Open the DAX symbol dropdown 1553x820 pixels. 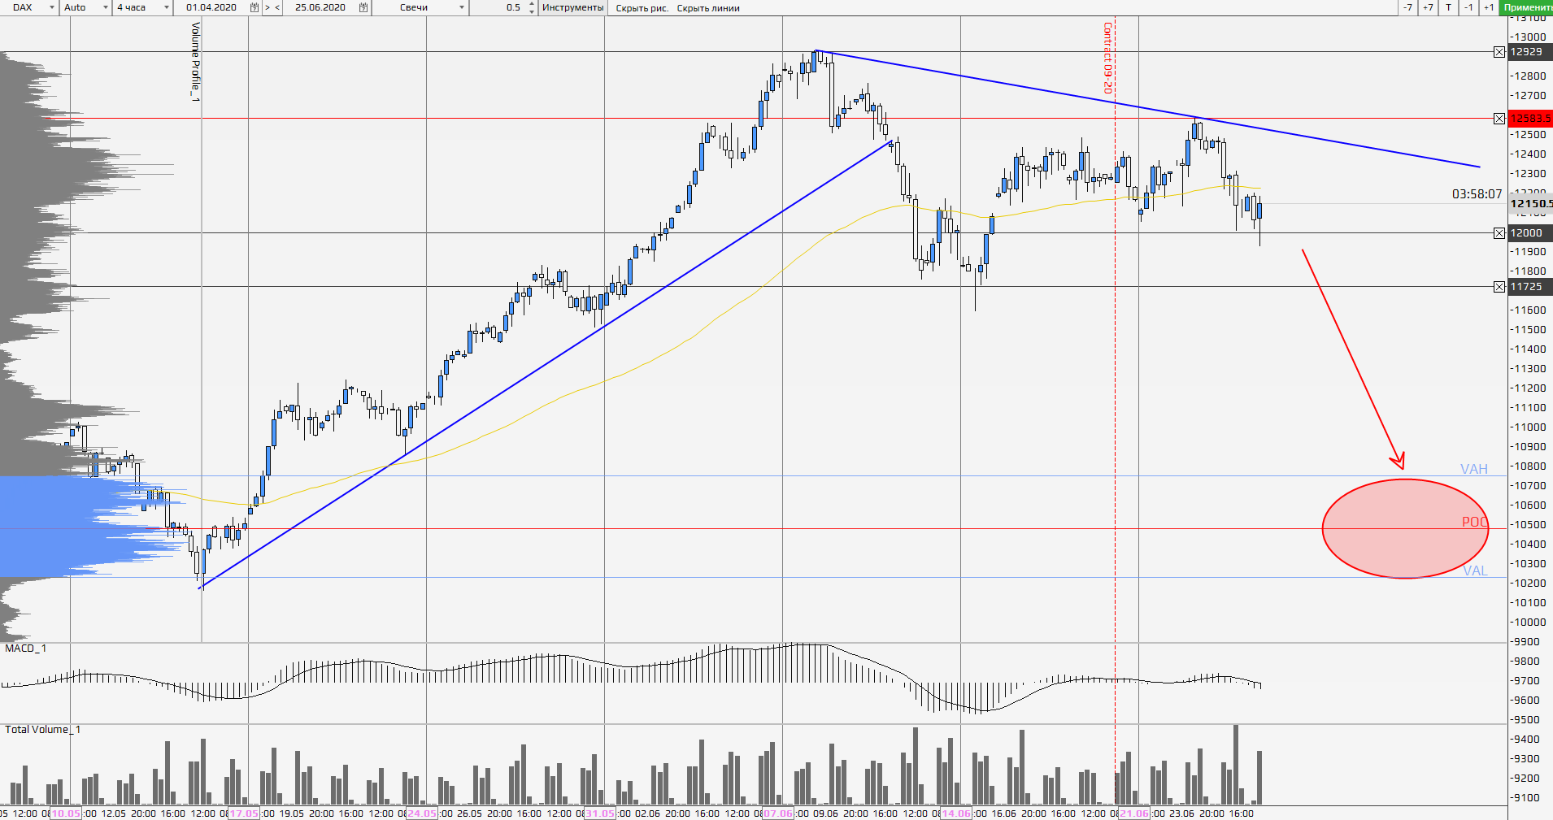click(52, 7)
